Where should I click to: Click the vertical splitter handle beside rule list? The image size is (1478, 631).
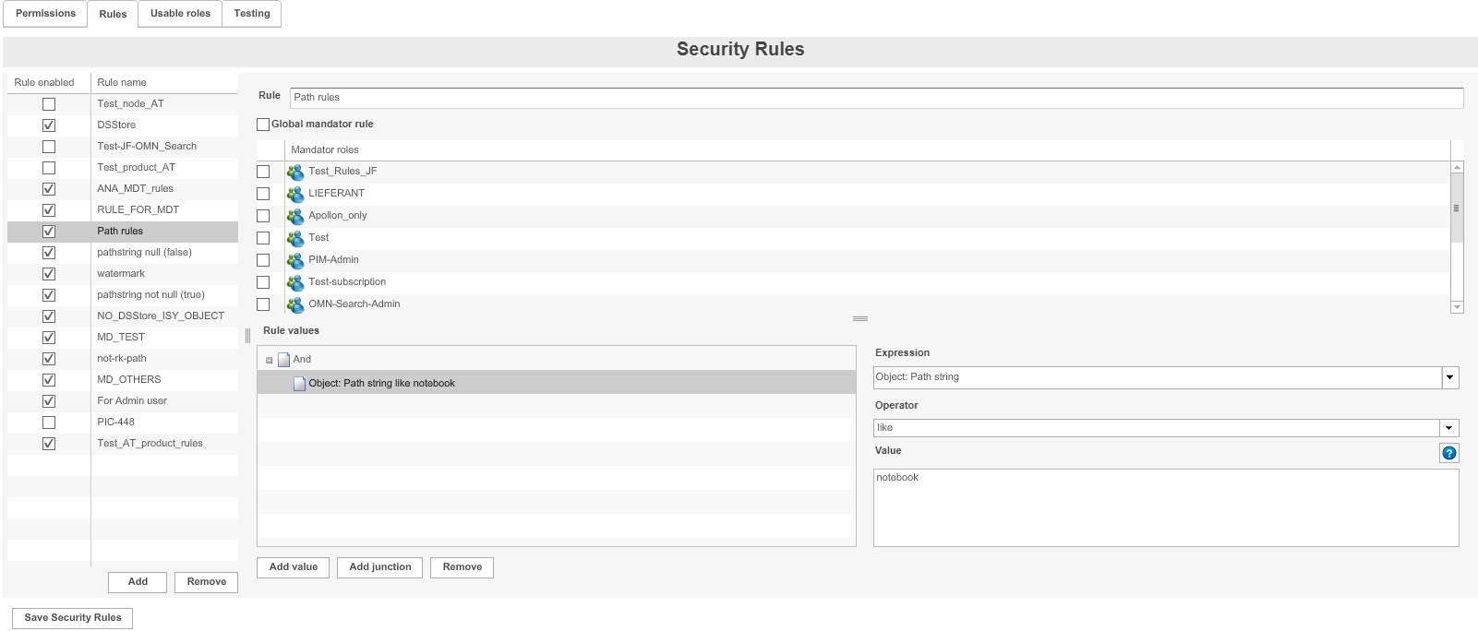coord(247,337)
